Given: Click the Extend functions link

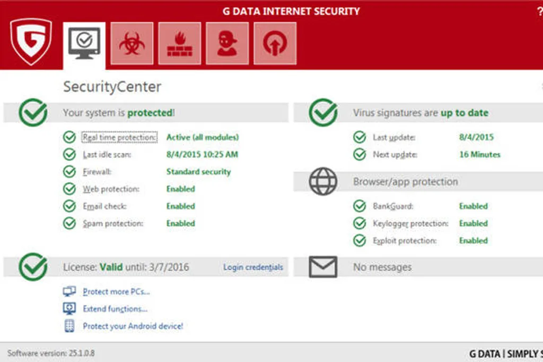Looking at the screenshot, I should 115,308.
